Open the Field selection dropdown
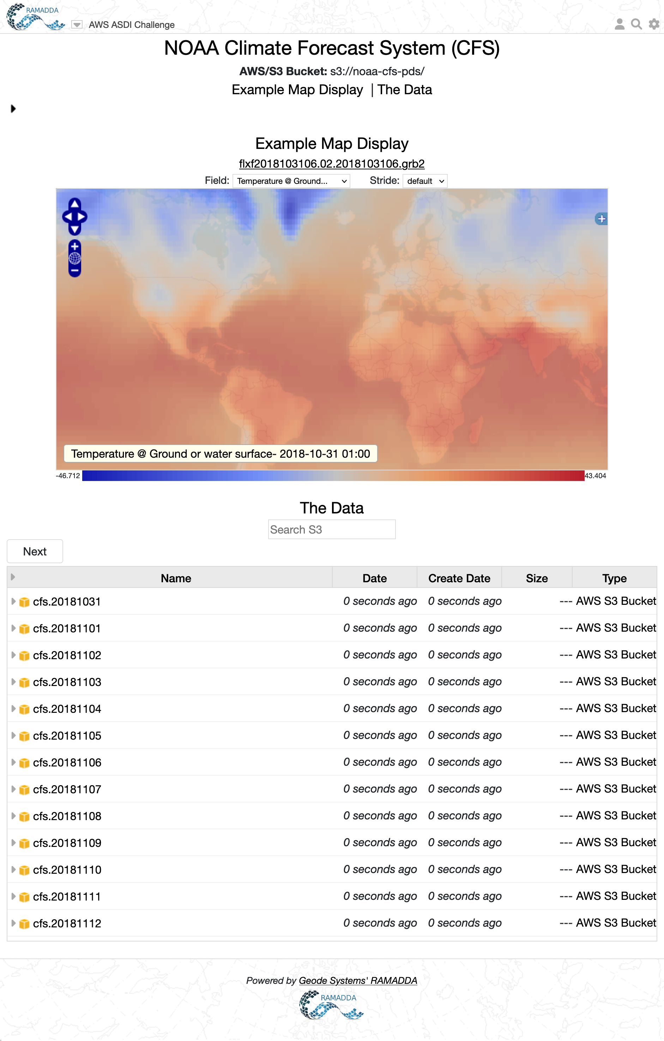Viewport: 664px width, 1041px height. 291,181
